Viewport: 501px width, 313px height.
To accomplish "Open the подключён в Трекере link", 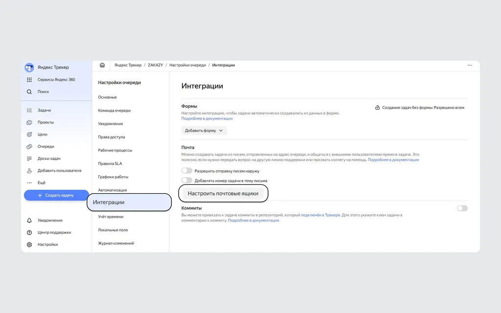I will [x=320, y=215].
